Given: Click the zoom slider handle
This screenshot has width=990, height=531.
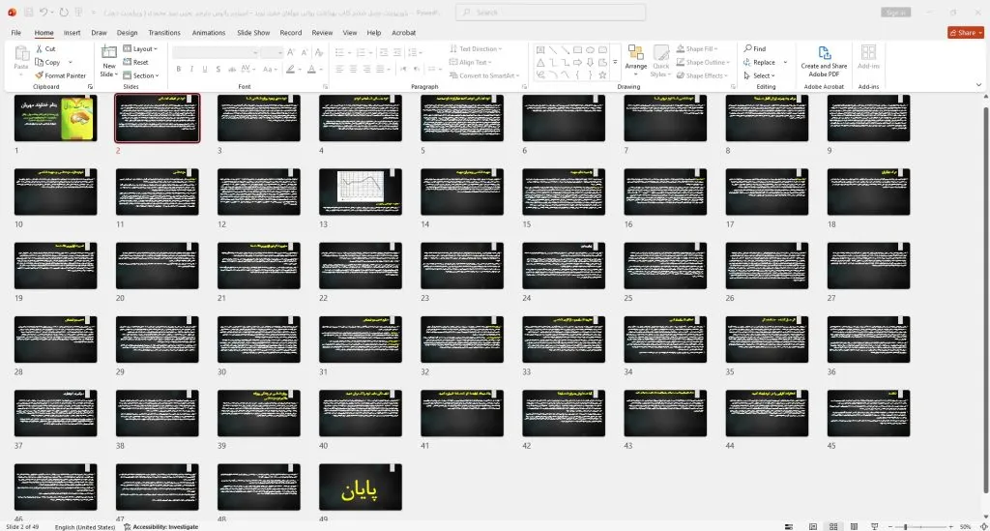Looking at the screenshot, I should (905, 526).
